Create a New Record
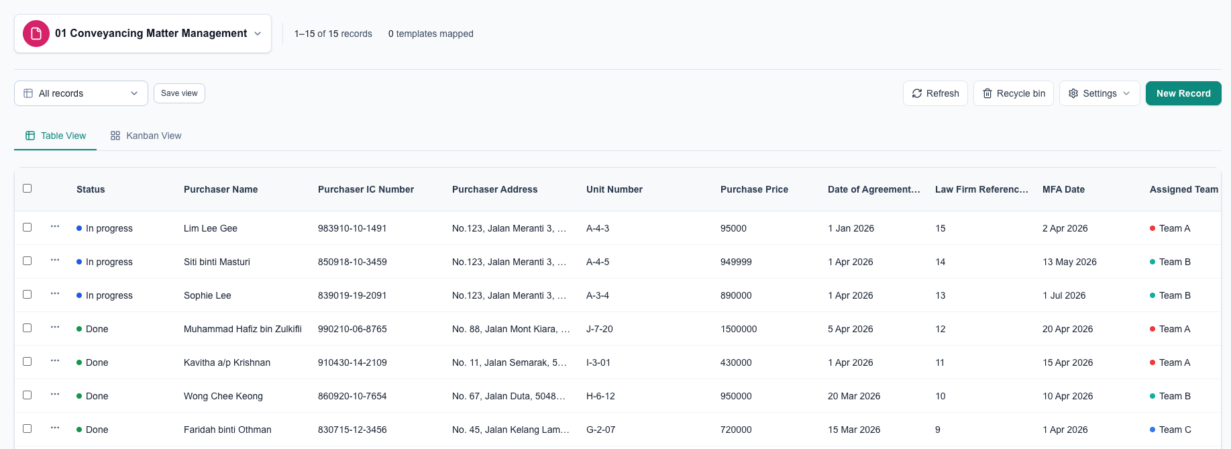Screen dimensions: 1231x449 tap(1183, 93)
